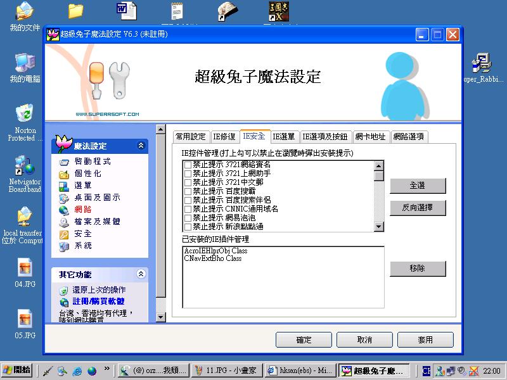
Task: Check 禁止提示 新浪點點通
Action: click(x=188, y=227)
